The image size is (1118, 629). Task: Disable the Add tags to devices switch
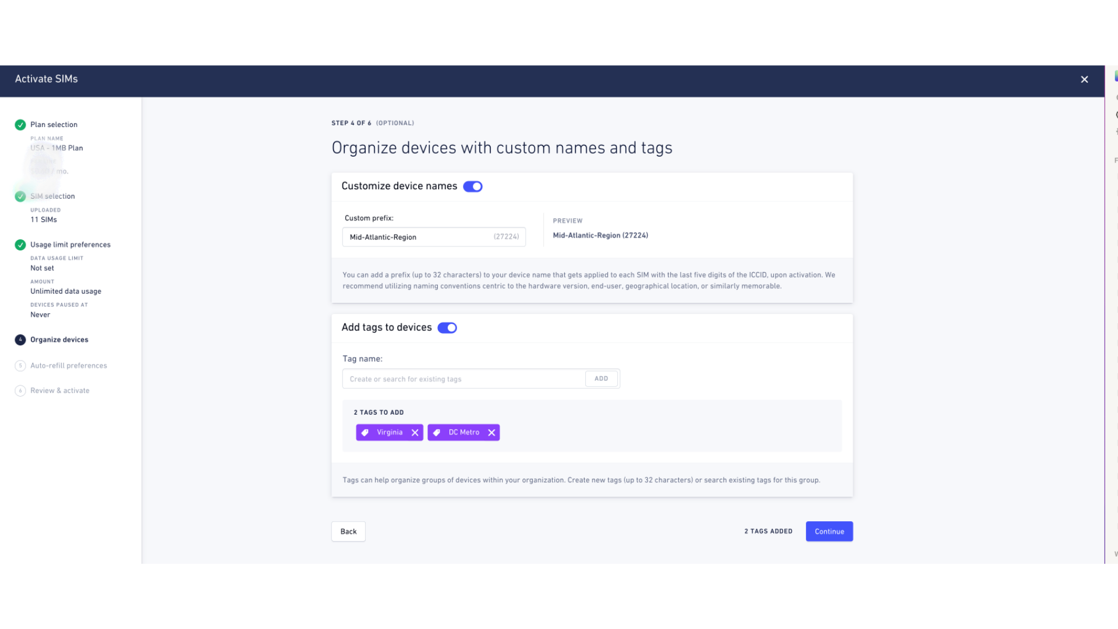pyautogui.click(x=447, y=328)
